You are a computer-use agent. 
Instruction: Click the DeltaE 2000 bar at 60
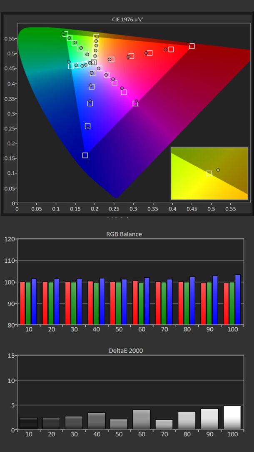[x=141, y=419]
